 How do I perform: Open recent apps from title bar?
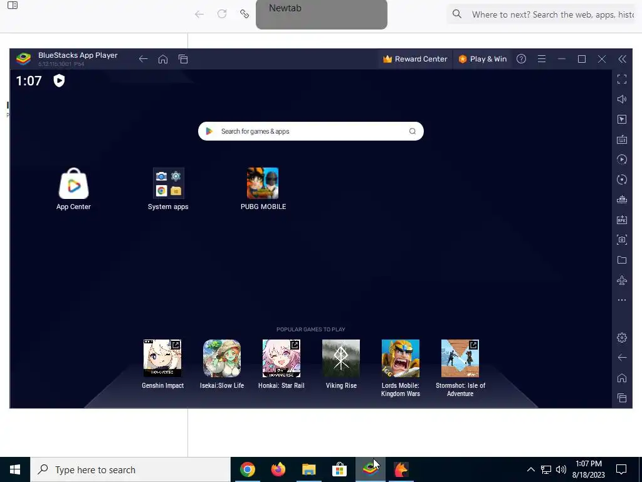183,59
